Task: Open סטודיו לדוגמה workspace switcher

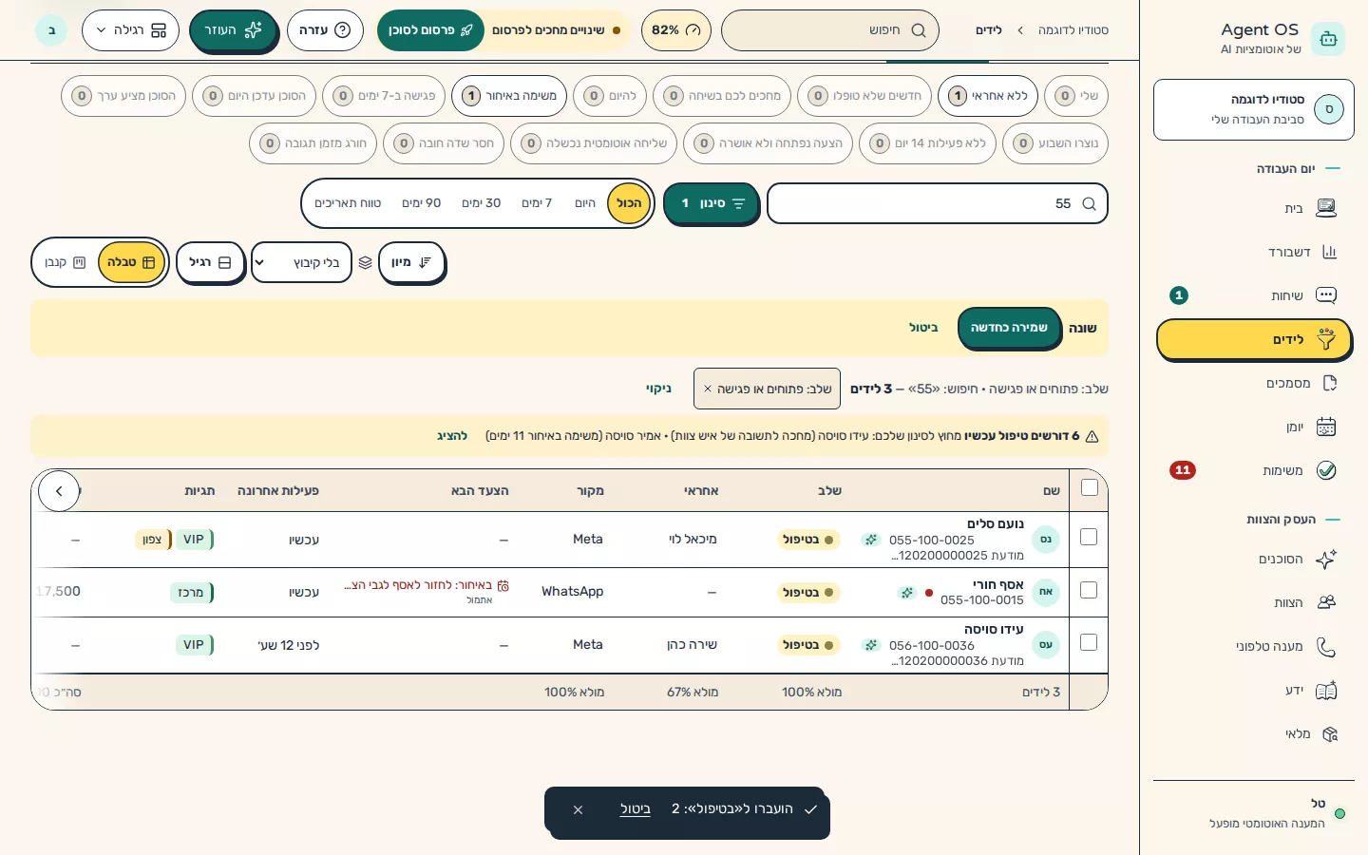Action: pyautogui.click(x=1254, y=109)
